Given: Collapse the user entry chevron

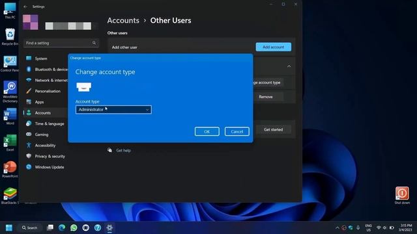Looking at the screenshot, I should [289, 66].
